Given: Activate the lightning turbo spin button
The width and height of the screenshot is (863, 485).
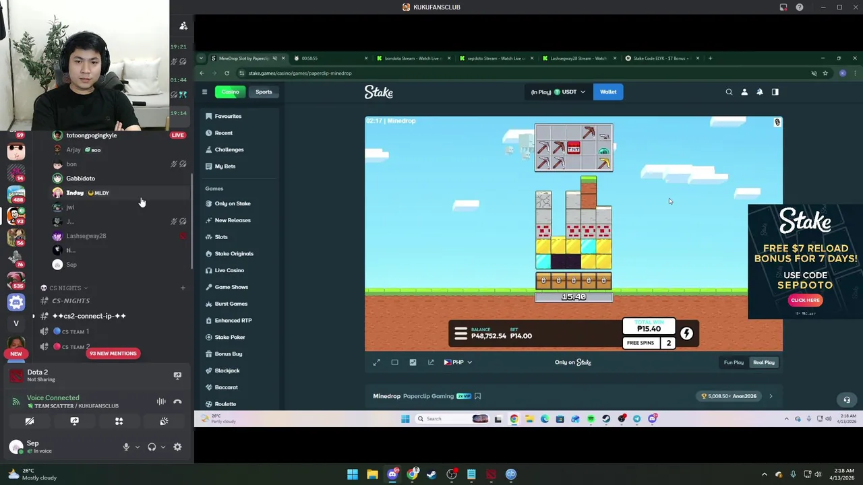Looking at the screenshot, I should coord(686,333).
